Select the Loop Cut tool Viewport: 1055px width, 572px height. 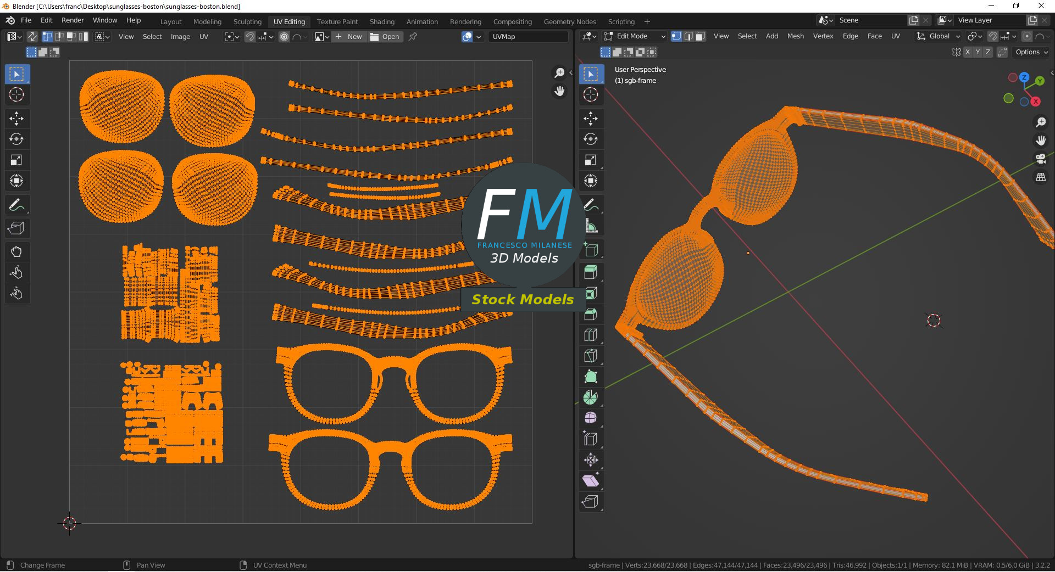click(591, 335)
